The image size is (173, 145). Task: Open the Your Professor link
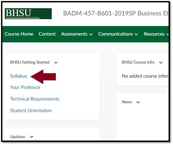[25, 87]
